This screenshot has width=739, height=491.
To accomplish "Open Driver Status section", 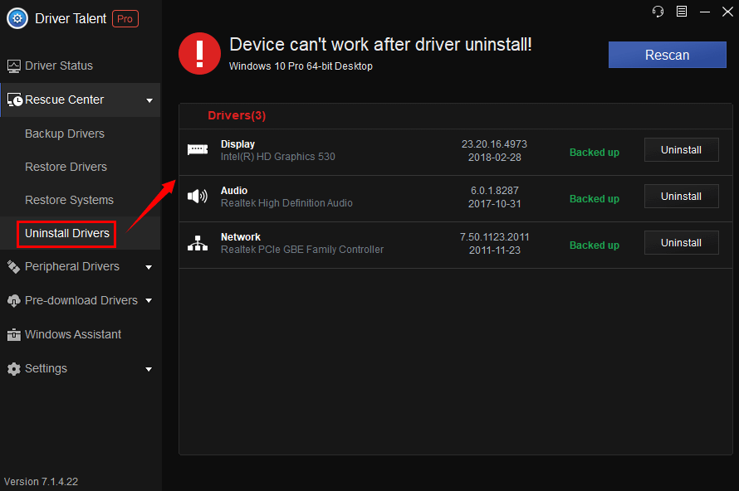I will point(59,66).
